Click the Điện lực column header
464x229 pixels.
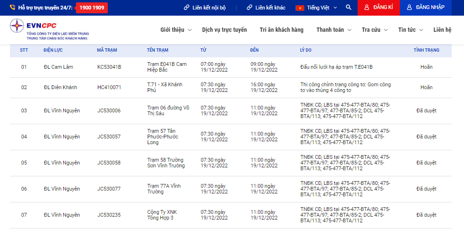click(53, 50)
